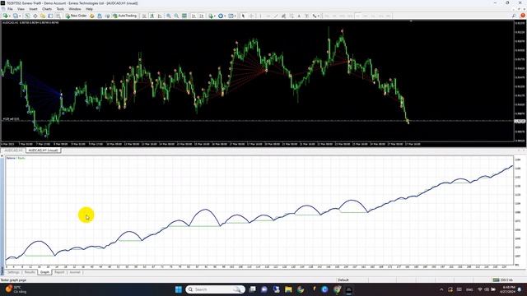Open MetaEditor gold coin icon
This screenshot has height=296, width=527.
click(x=91, y=16)
